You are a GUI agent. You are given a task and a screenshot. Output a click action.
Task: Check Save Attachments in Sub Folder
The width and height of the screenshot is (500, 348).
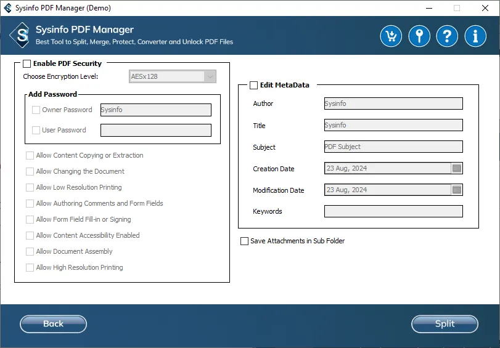244,241
